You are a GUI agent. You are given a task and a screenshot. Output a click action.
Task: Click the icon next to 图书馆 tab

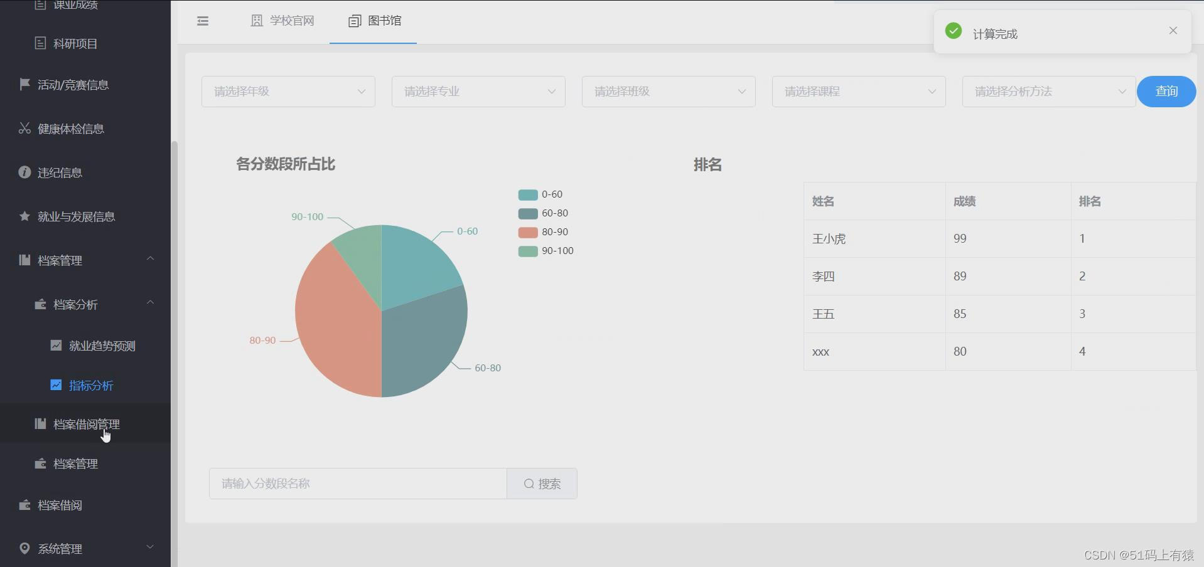tap(355, 21)
